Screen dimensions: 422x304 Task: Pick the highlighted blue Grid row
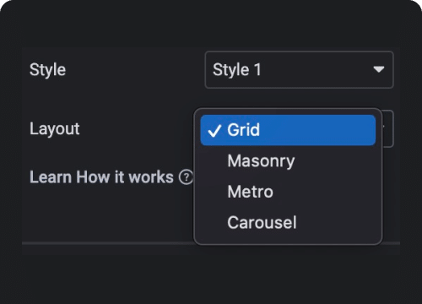point(288,130)
